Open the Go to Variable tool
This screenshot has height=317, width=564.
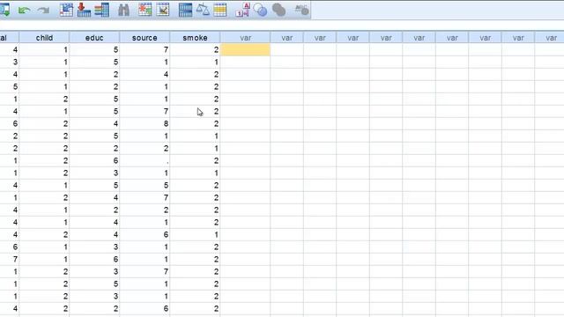click(x=84, y=10)
